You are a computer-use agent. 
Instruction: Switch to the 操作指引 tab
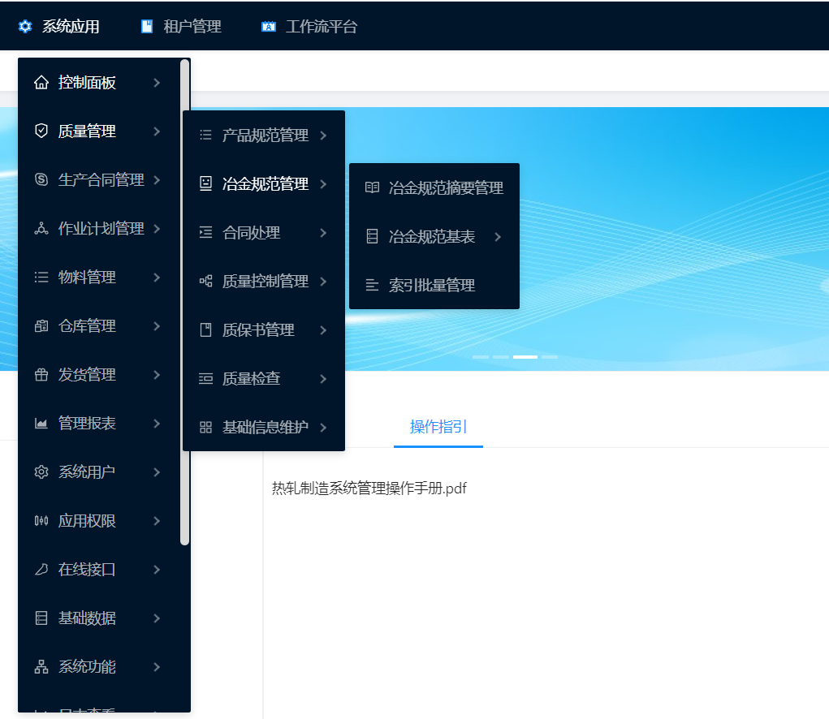(438, 427)
